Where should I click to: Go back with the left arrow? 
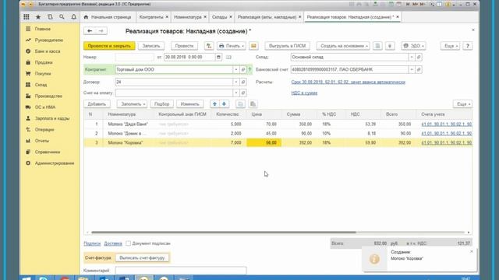pos(90,31)
